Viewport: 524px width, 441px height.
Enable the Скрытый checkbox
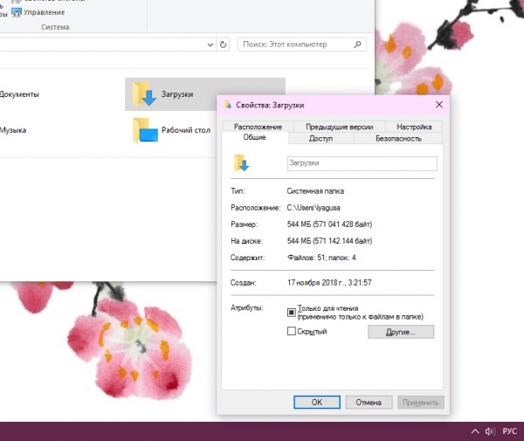click(x=292, y=331)
